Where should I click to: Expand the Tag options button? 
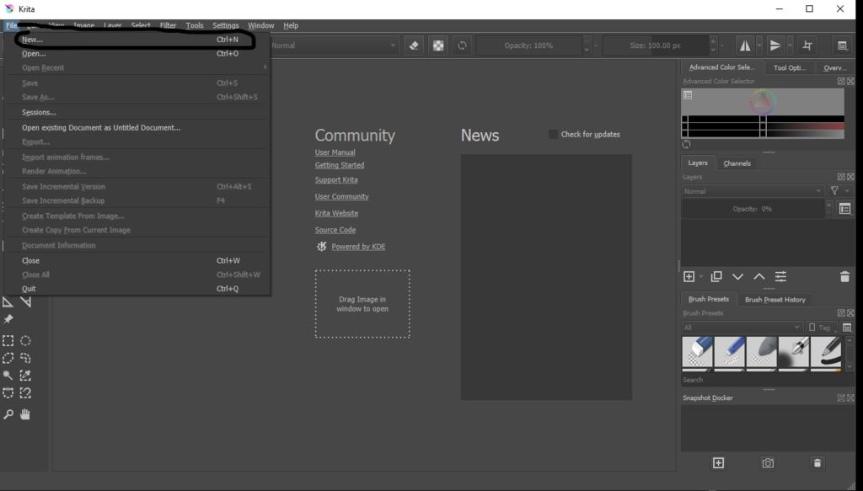coord(823,328)
